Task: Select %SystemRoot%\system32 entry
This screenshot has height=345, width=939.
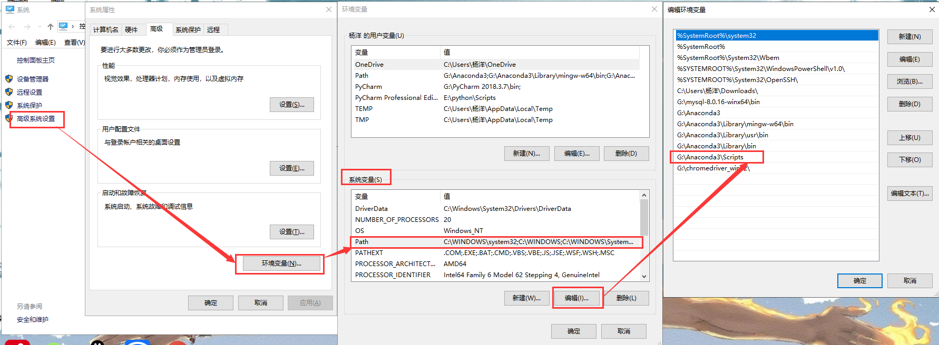Action: click(x=776, y=36)
